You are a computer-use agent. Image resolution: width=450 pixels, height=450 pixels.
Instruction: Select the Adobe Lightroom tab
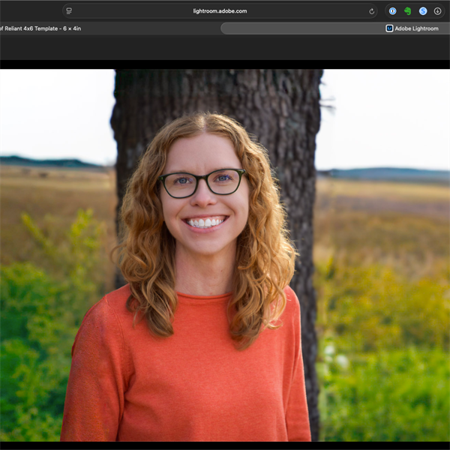click(415, 28)
